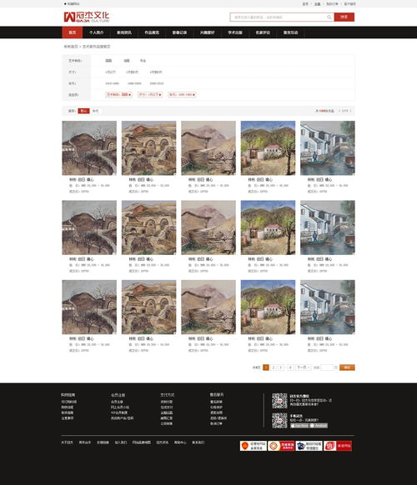The height and width of the screenshot is (485, 417).
Task: Expand the my-orders dropdown in top bar
Action: click(332, 4)
